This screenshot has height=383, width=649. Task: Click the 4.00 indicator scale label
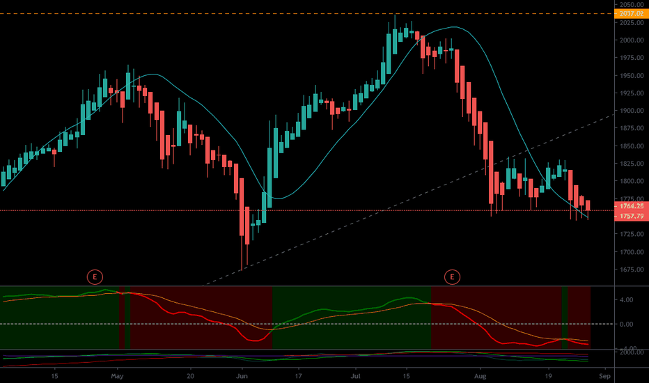tap(626, 299)
